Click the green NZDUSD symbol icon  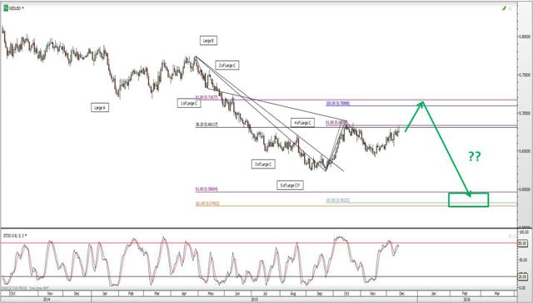pos(6,8)
